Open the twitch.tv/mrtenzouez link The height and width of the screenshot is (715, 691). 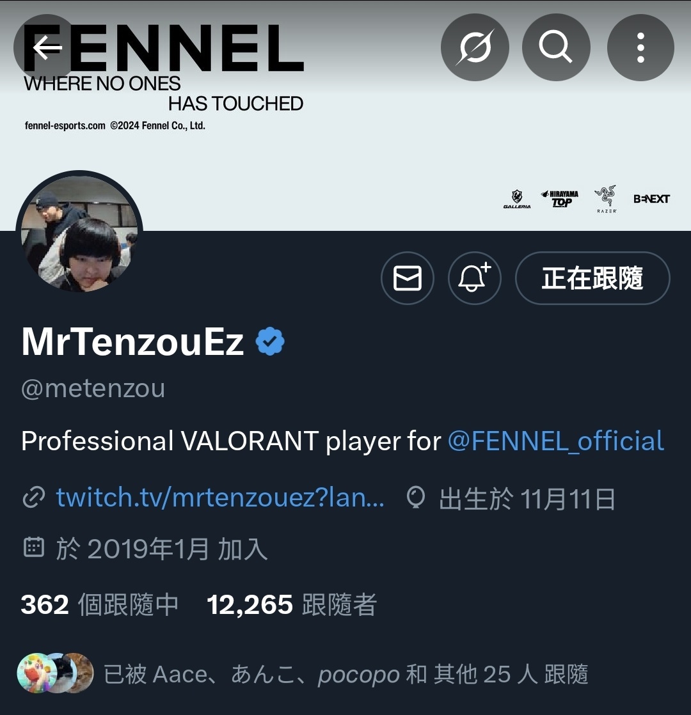click(x=220, y=497)
